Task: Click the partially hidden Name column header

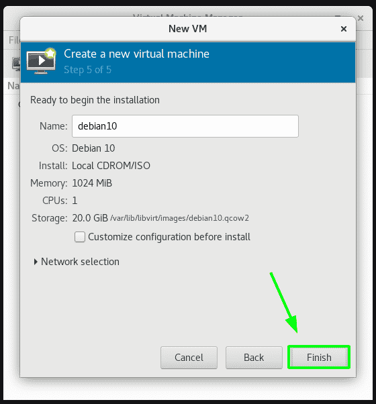Action: tap(13, 86)
